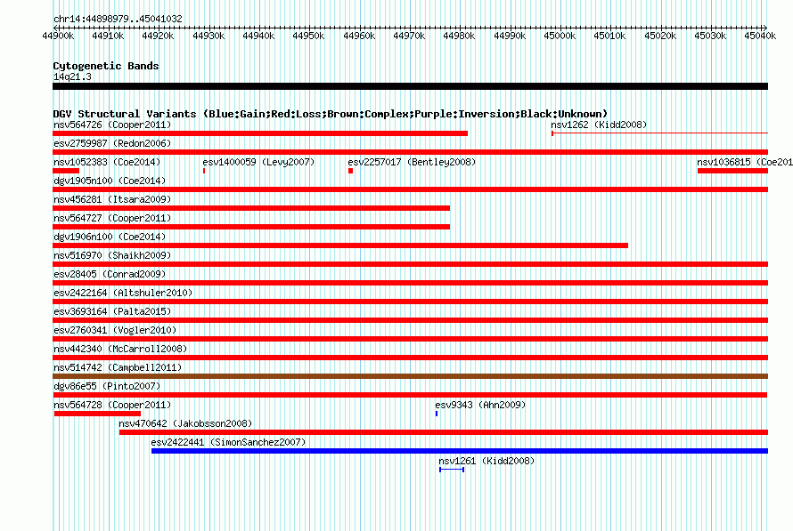Click ruler position 44970k
This screenshot has width=793, height=531.
tap(409, 36)
